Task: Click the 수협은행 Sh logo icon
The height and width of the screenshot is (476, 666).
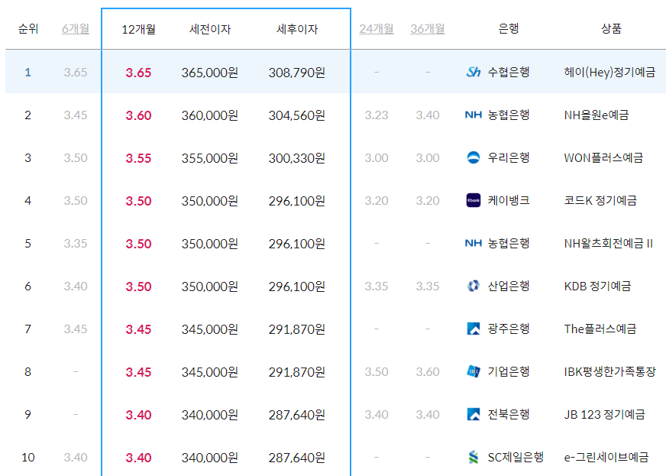Action: 474,73
